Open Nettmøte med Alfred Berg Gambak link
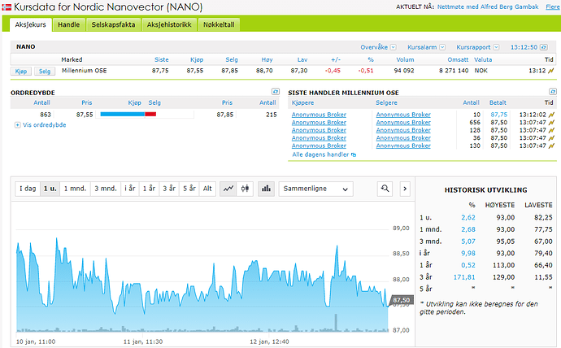Viewport: 561px width, 348px height. point(488,7)
